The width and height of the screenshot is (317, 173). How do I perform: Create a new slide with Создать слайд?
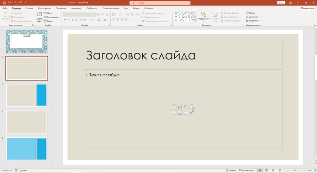coord(39,17)
